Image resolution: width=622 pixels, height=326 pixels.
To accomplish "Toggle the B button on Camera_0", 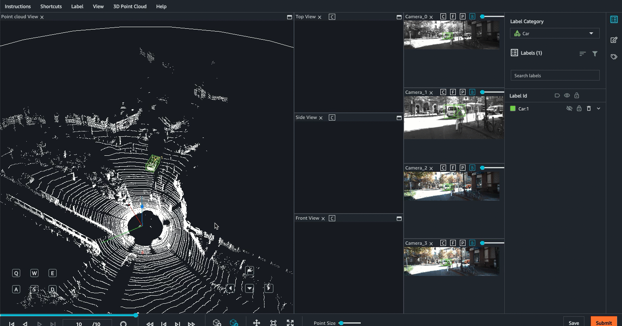I will (472, 17).
